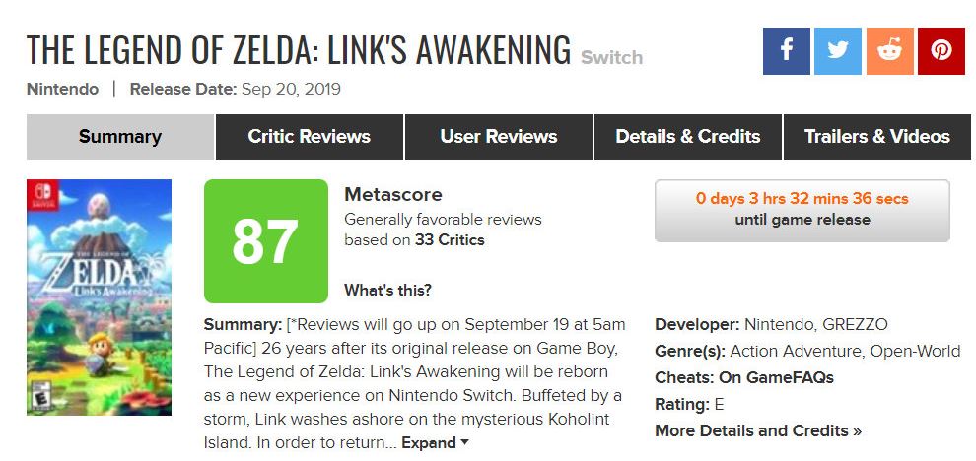Click the release countdown button

(x=802, y=210)
